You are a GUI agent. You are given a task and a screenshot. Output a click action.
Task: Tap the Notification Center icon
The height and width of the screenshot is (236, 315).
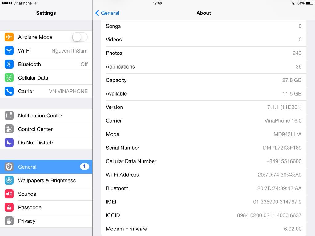click(x=9, y=116)
